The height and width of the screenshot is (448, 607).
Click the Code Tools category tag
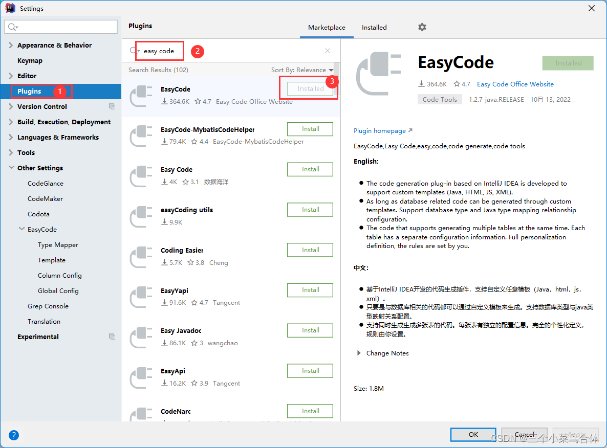(439, 99)
